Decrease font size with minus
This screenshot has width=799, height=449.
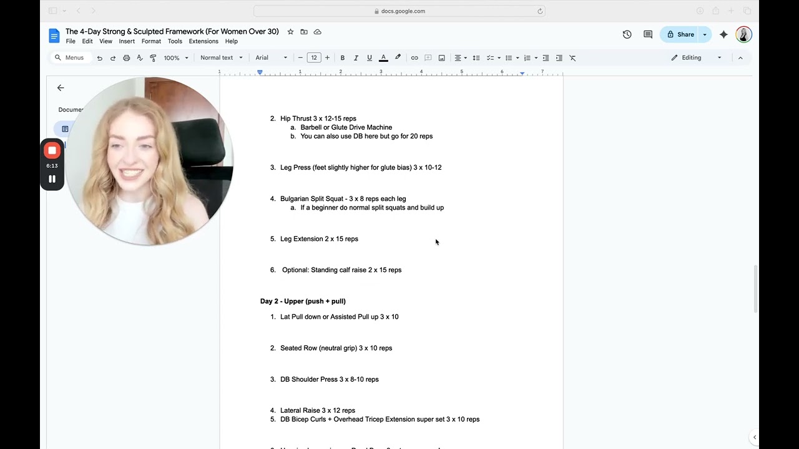pyautogui.click(x=300, y=58)
